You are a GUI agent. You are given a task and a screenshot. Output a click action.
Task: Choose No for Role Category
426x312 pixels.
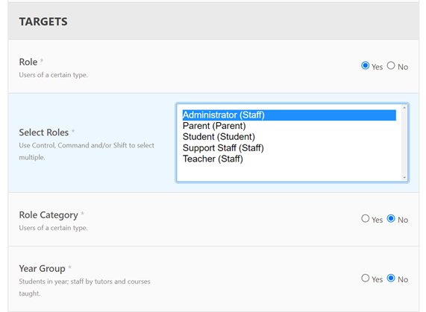click(391, 218)
